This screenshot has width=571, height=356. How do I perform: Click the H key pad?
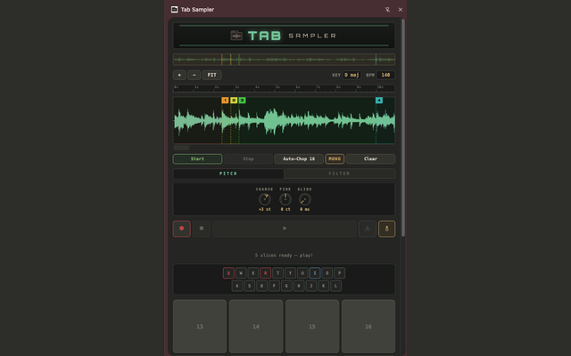[x=299, y=286]
